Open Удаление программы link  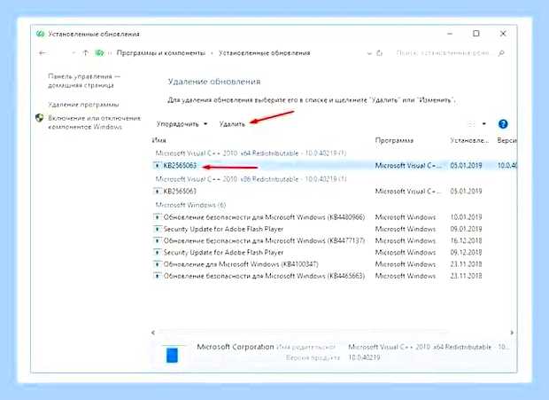83,105
